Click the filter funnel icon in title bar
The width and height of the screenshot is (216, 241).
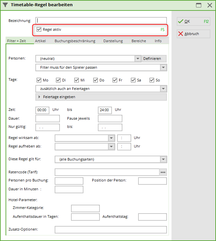pyautogui.click(x=5, y=5)
